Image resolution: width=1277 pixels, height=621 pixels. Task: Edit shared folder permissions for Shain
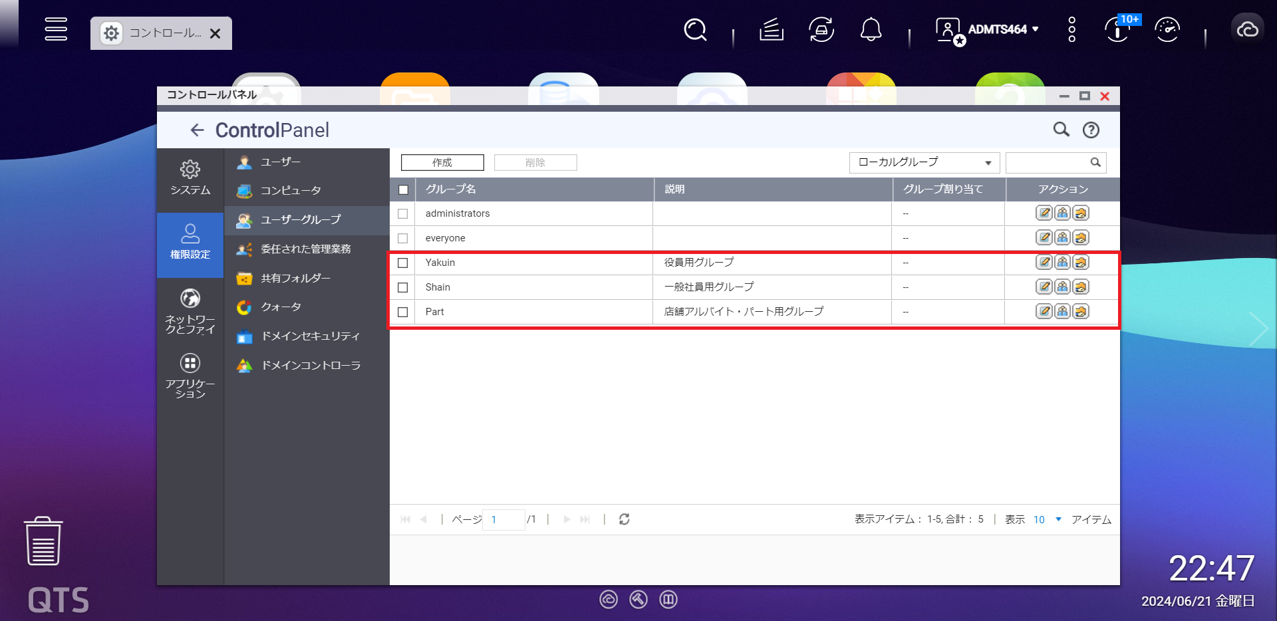tap(1080, 287)
